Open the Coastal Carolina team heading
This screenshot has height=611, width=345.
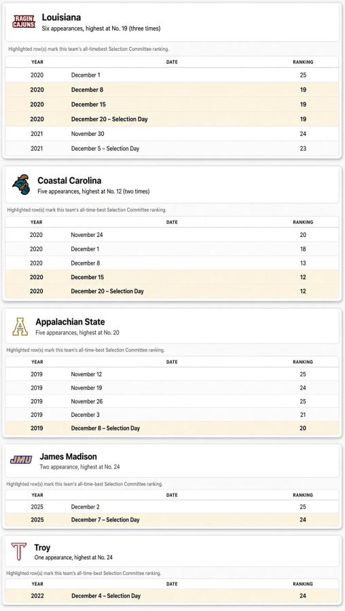[x=69, y=181]
